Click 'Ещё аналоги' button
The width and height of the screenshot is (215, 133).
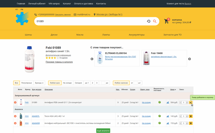103,131
